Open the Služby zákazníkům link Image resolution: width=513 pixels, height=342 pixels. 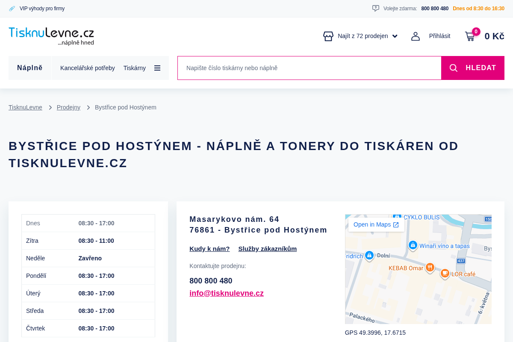268,249
